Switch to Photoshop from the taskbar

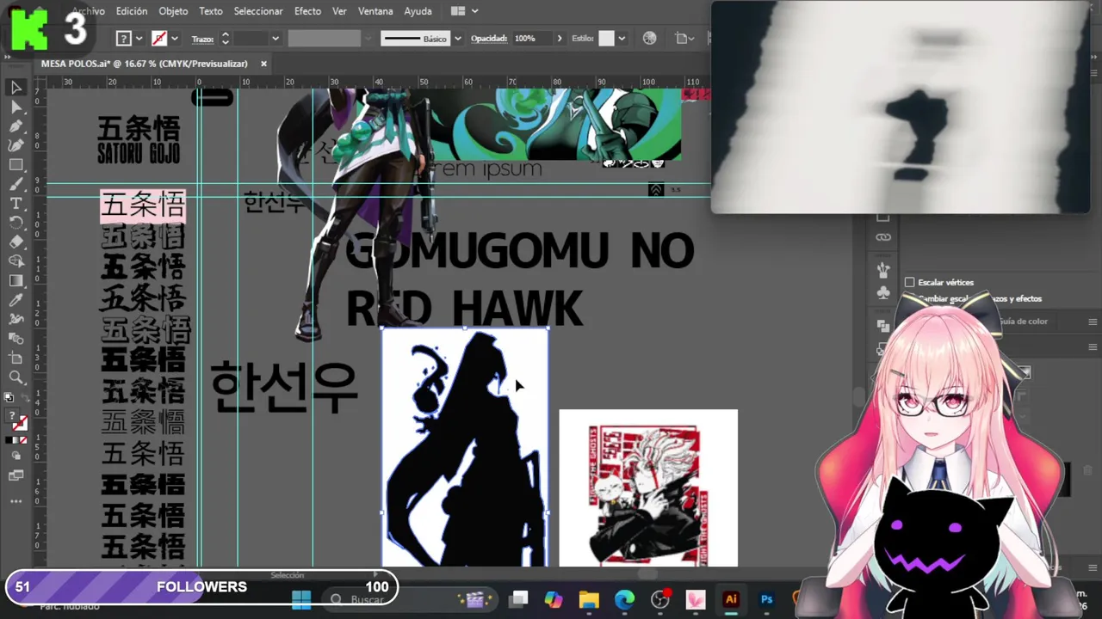(766, 599)
